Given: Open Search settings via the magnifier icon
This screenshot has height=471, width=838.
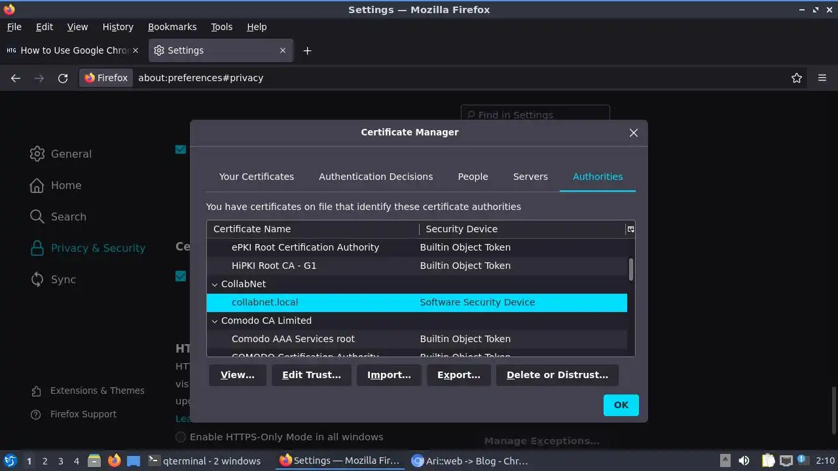Looking at the screenshot, I should point(37,217).
